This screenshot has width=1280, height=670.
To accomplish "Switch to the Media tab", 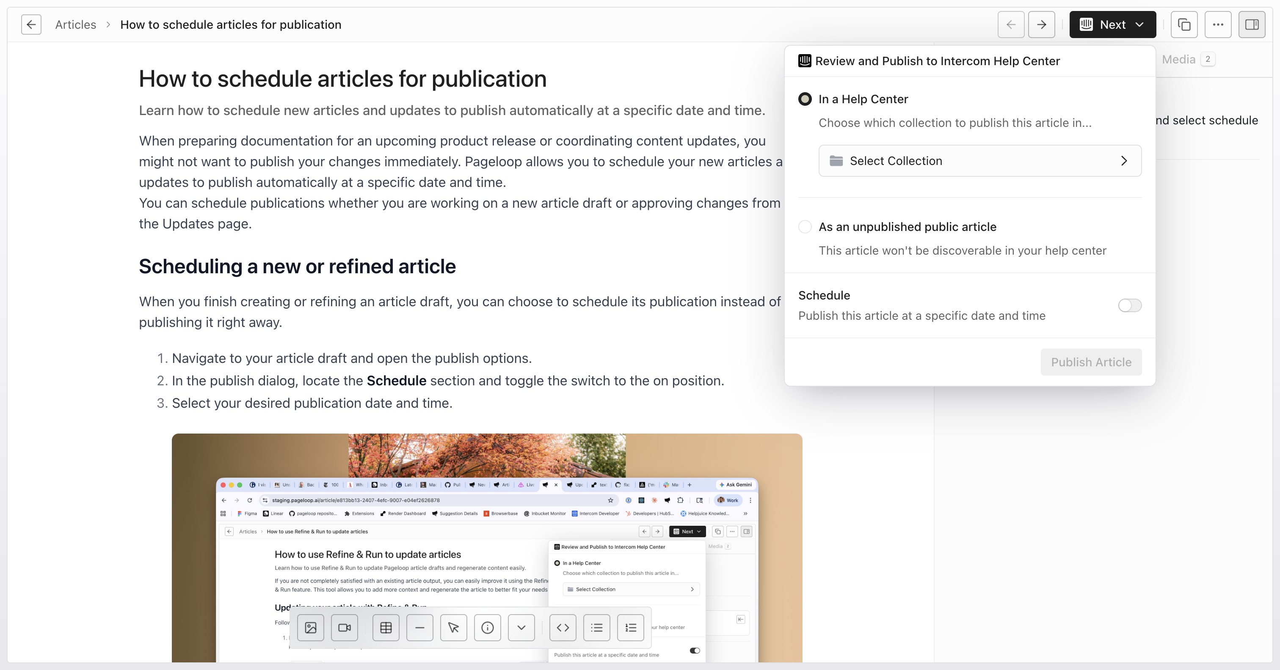I will pyautogui.click(x=1188, y=59).
